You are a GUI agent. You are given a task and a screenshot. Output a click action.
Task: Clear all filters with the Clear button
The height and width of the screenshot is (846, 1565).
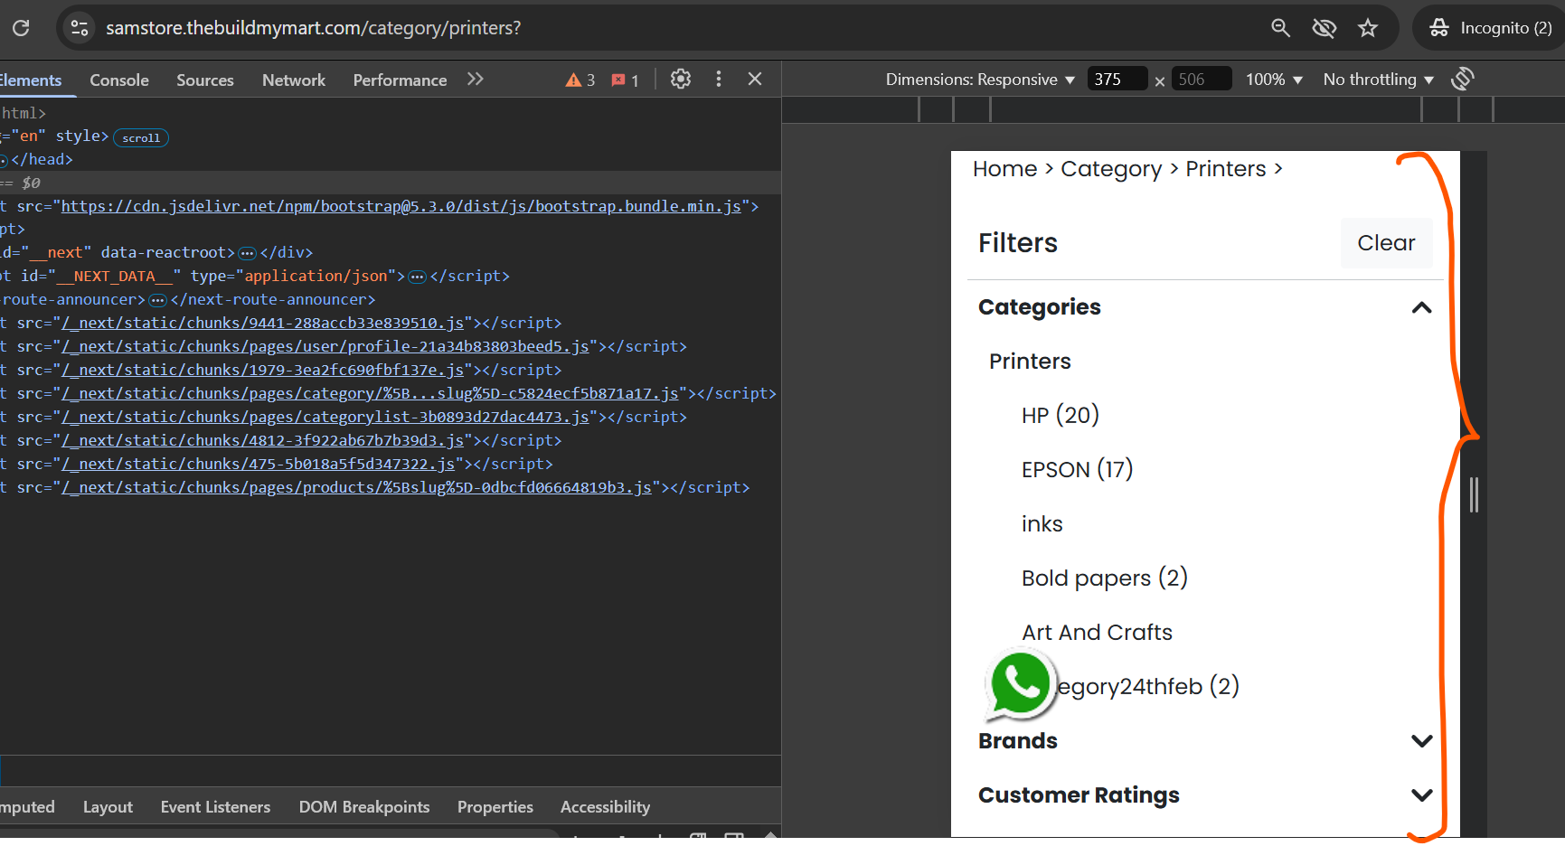1386,243
